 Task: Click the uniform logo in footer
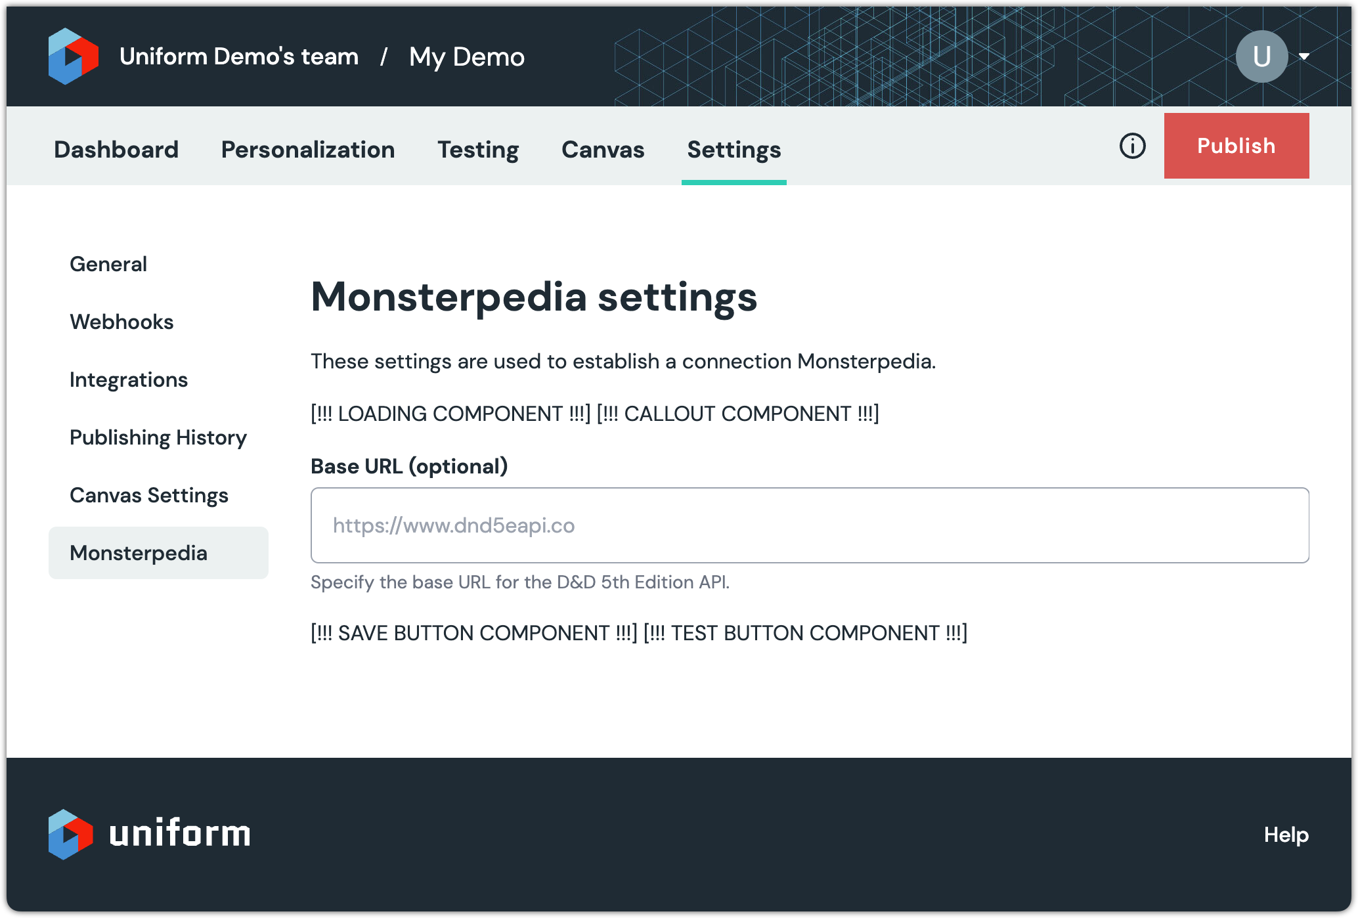tap(149, 834)
